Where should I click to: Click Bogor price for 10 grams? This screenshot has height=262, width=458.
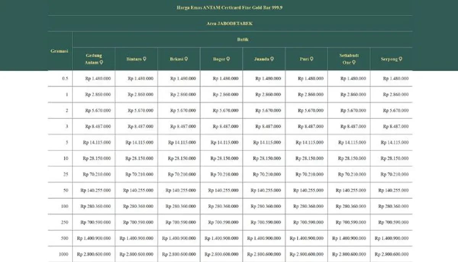pyautogui.click(x=224, y=158)
